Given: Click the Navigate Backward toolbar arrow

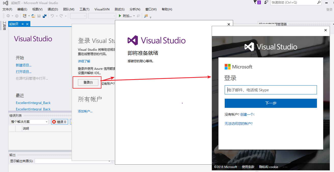Looking at the screenshot, I should [x=8, y=16].
